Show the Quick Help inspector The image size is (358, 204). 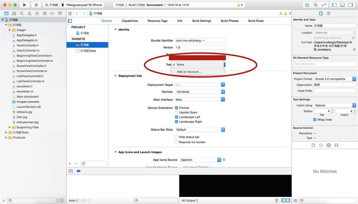coord(329,13)
